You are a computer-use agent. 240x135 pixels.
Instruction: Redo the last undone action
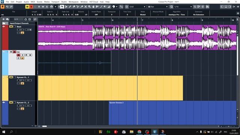click(x=11, y=7)
